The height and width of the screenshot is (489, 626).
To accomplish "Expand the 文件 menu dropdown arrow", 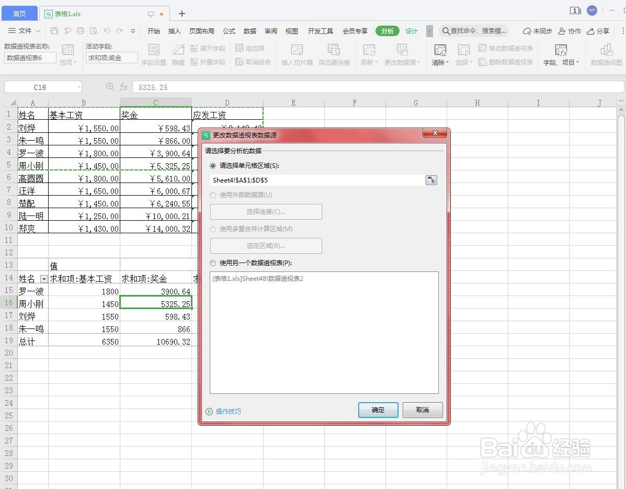I will pos(38,31).
